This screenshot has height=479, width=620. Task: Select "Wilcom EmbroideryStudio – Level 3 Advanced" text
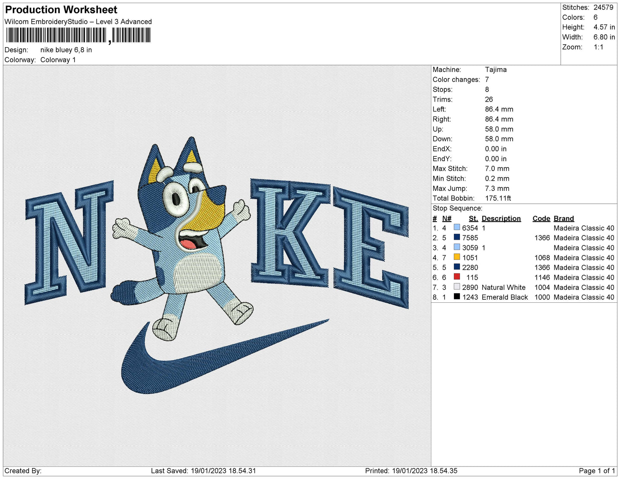78,21
